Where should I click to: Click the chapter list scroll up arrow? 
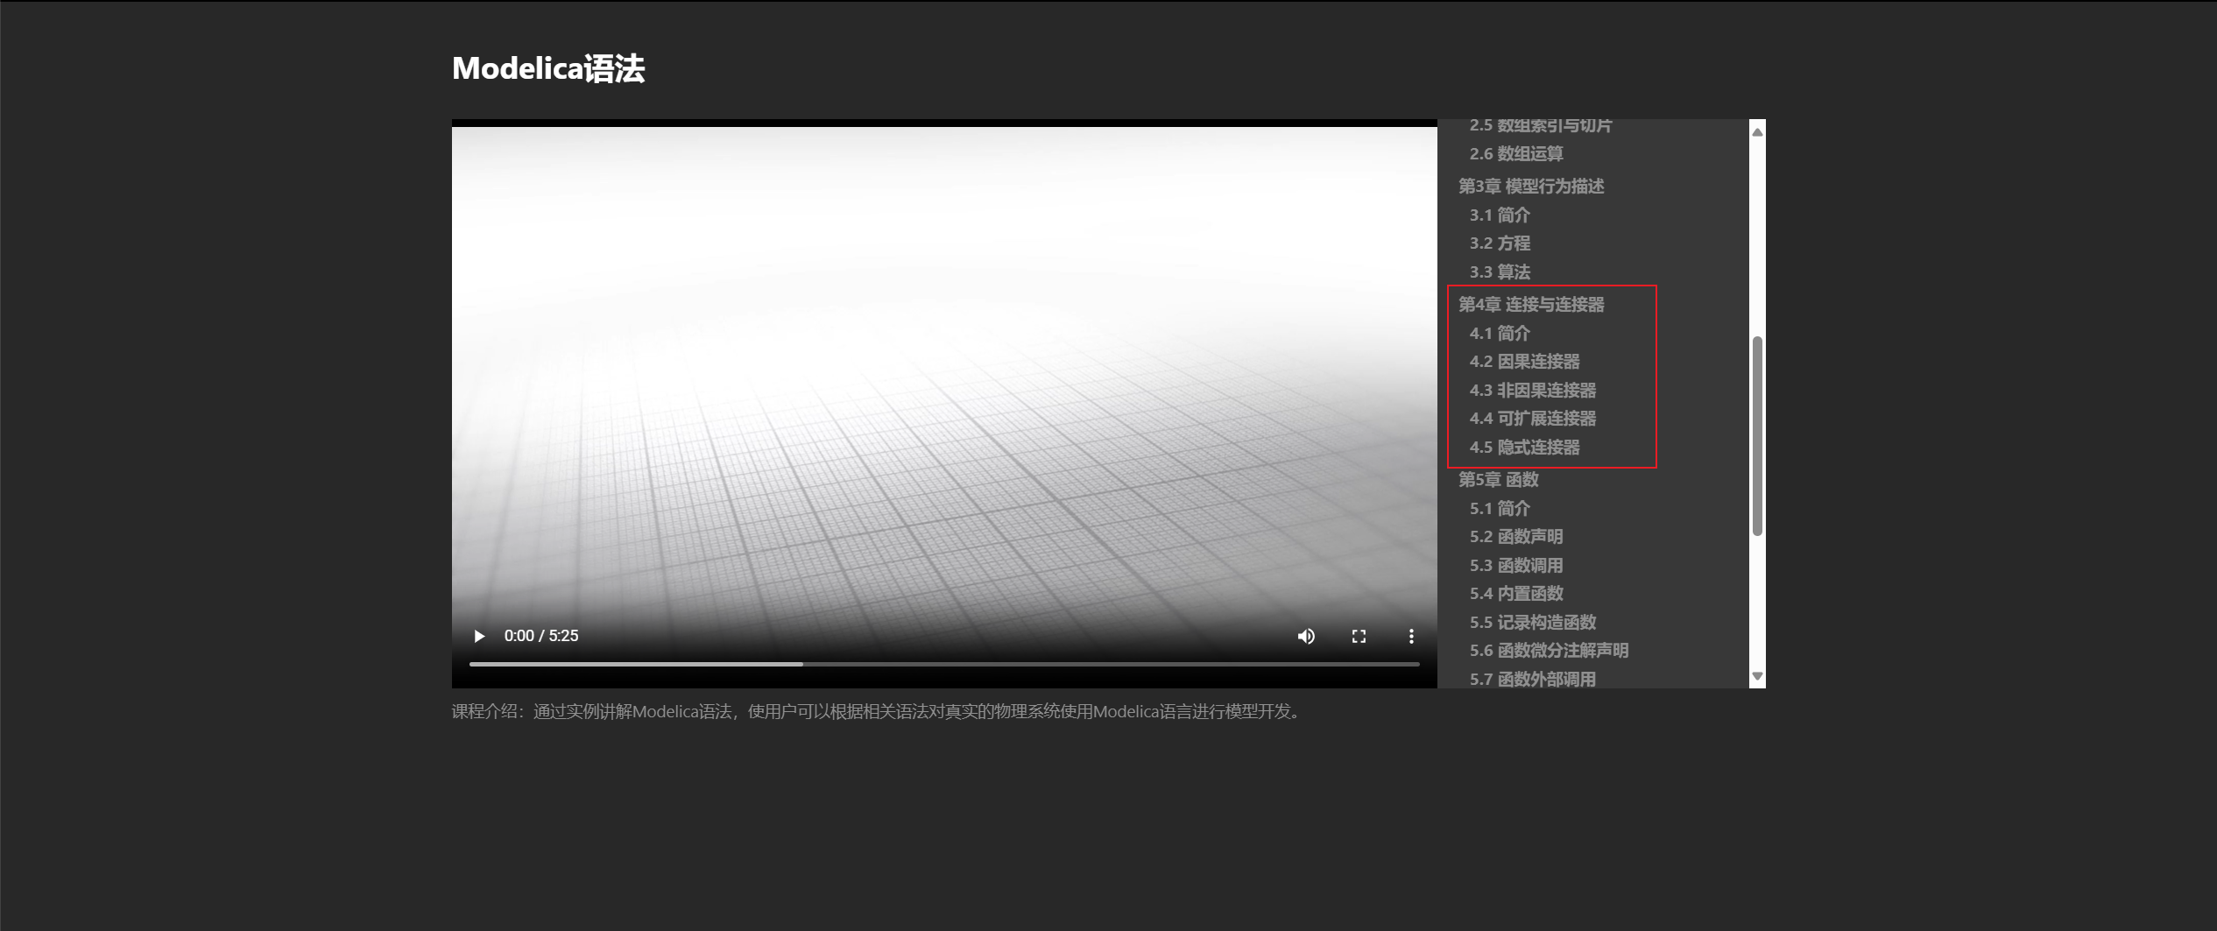(x=1757, y=131)
